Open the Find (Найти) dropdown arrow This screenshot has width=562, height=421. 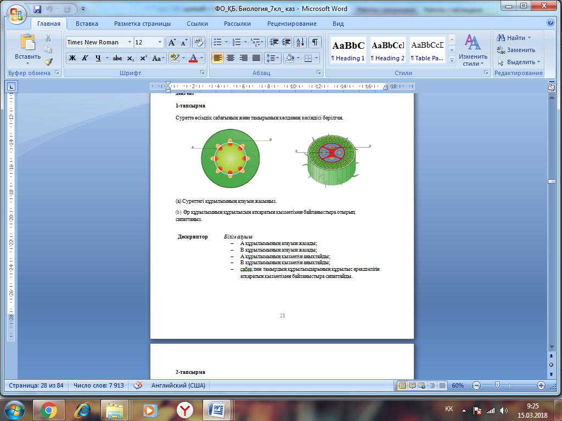[x=530, y=38]
